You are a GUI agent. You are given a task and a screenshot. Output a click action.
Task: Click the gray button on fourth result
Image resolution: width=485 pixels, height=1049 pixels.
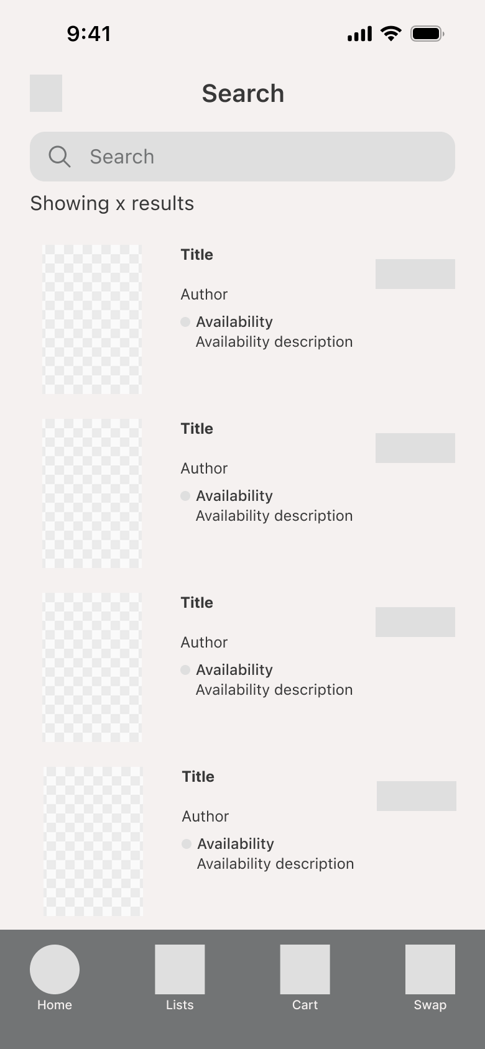pos(417,796)
